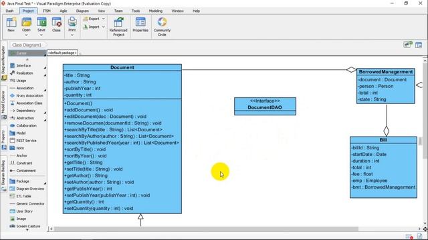This screenshot has height=240, width=428.
Task: Select the Model tool
Action: click(21, 133)
